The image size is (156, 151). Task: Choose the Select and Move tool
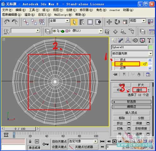click(x=109, y=22)
